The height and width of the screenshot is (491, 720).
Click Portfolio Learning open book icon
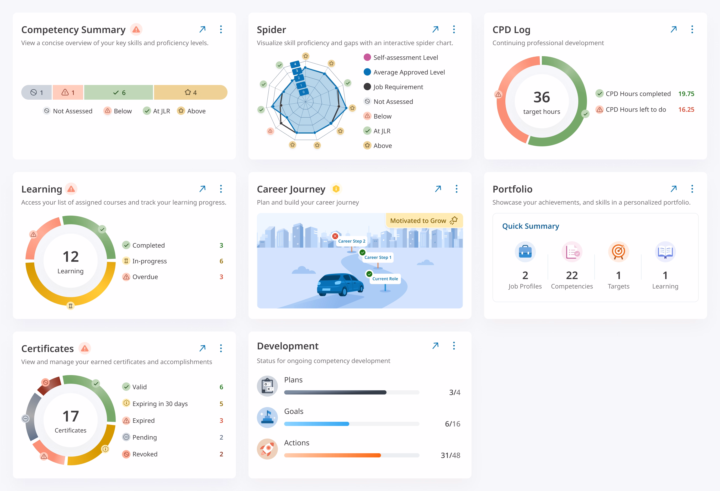tap(665, 252)
